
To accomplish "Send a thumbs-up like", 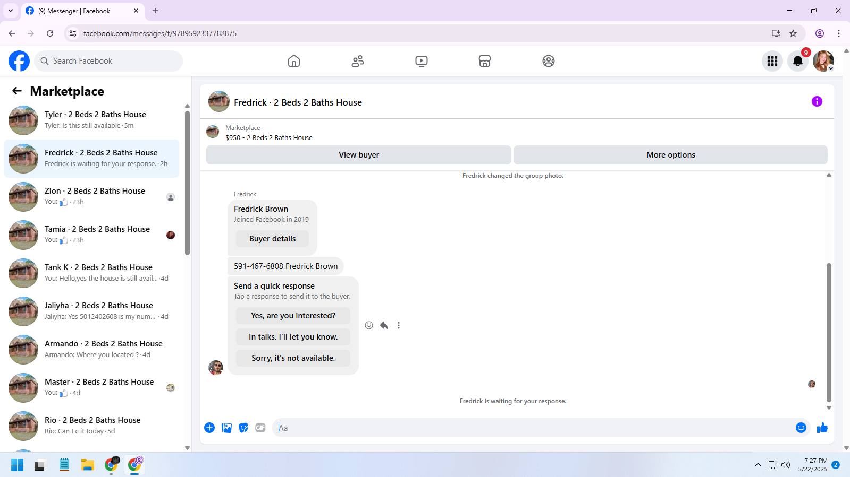I will pyautogui.click(x=822, y=428).
